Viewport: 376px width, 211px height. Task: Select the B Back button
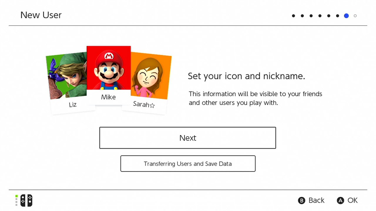tap(311, 200)
